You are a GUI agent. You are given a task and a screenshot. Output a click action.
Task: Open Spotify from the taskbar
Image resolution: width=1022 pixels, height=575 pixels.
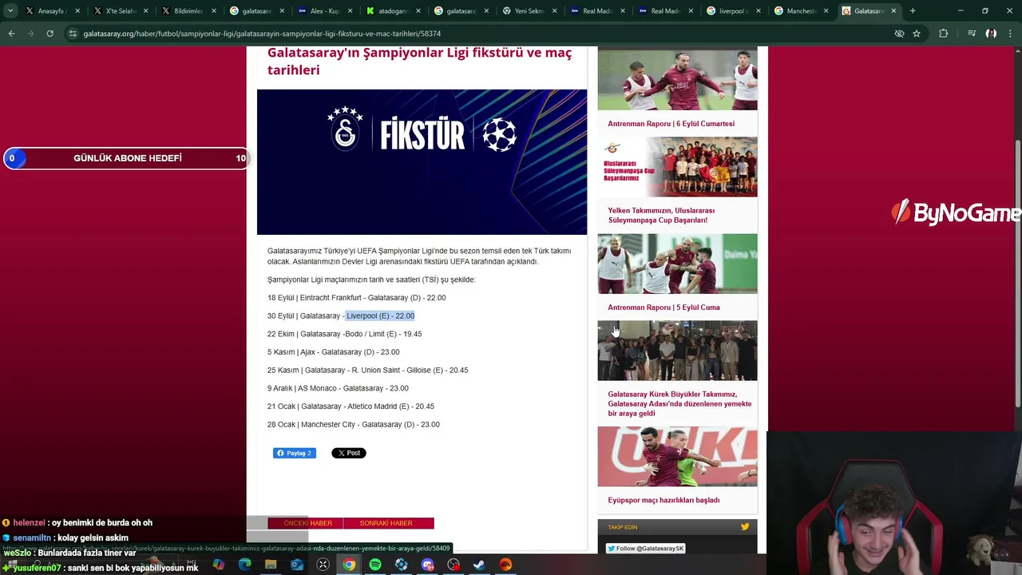click(x=375, y=565)
